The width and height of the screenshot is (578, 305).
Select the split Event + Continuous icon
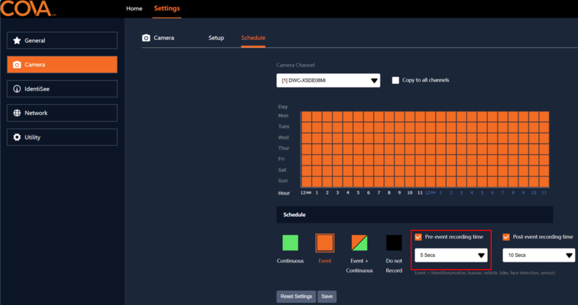[x=359, y=243]
